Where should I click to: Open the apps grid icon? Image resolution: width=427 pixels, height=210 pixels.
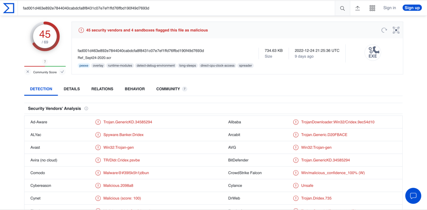tap(372, 8)
